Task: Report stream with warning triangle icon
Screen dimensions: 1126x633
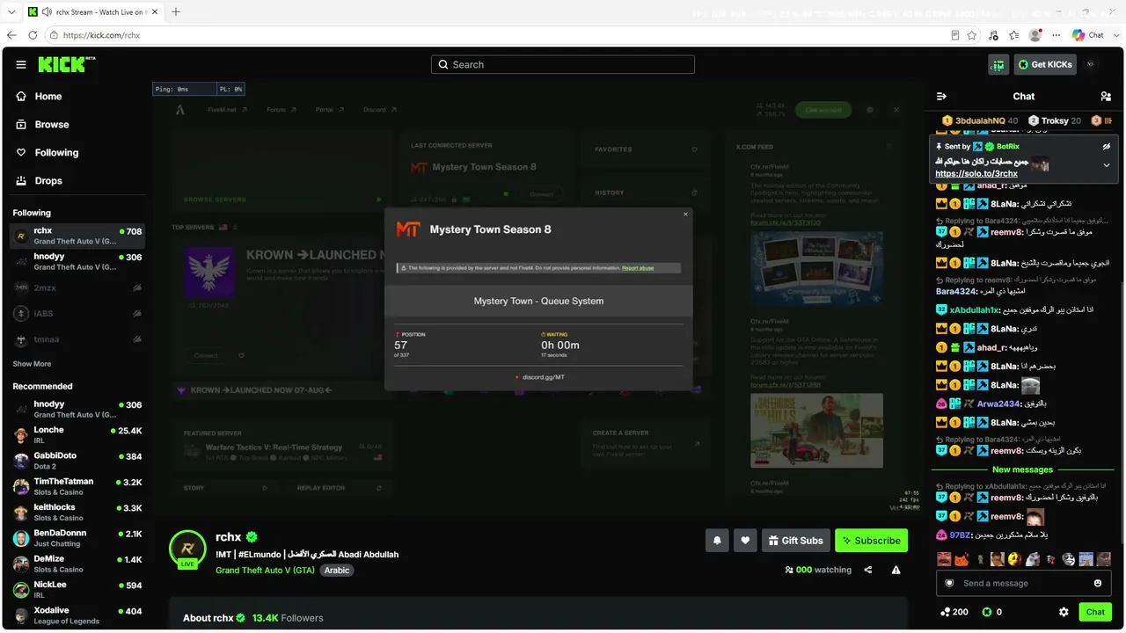Action: (x=896, y=570)
